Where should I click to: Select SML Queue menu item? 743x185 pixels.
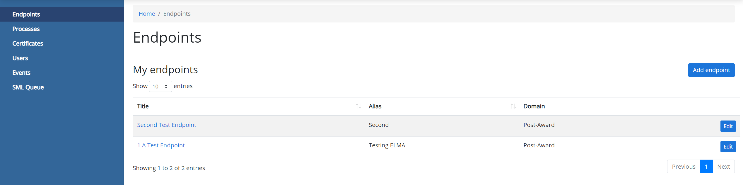pos(28,87)
